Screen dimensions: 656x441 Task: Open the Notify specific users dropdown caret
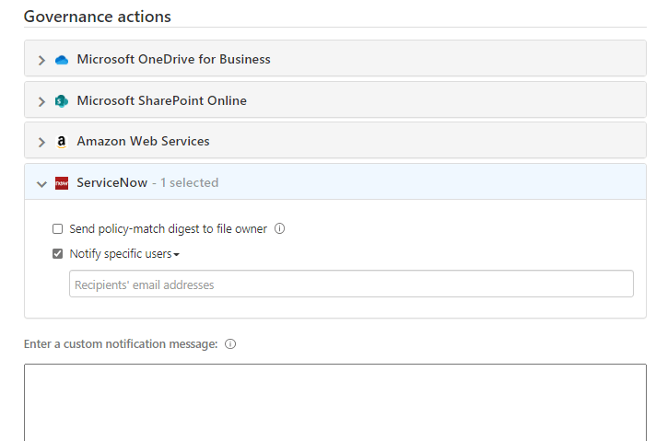click(176, 255)
